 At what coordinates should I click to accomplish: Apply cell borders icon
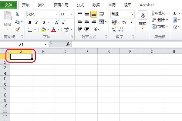(30, 30)
